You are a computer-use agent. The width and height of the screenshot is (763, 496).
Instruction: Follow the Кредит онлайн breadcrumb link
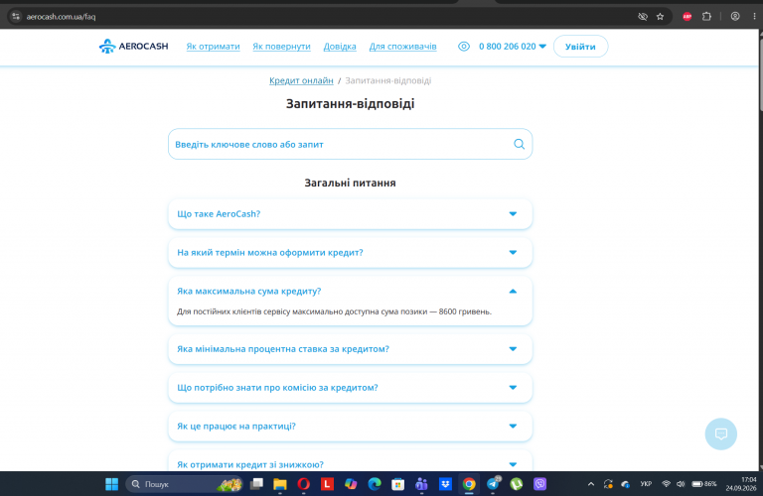point(301,80)
